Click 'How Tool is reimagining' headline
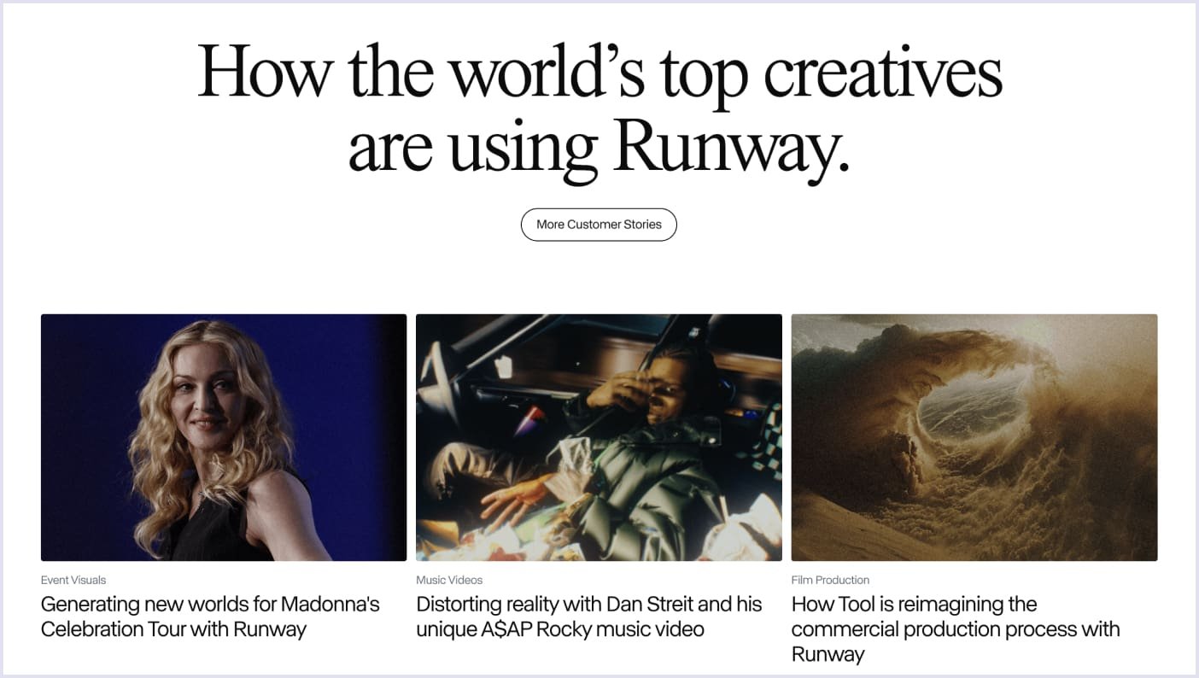This screenshot has width=1199, height=678. tap(956, 629)
